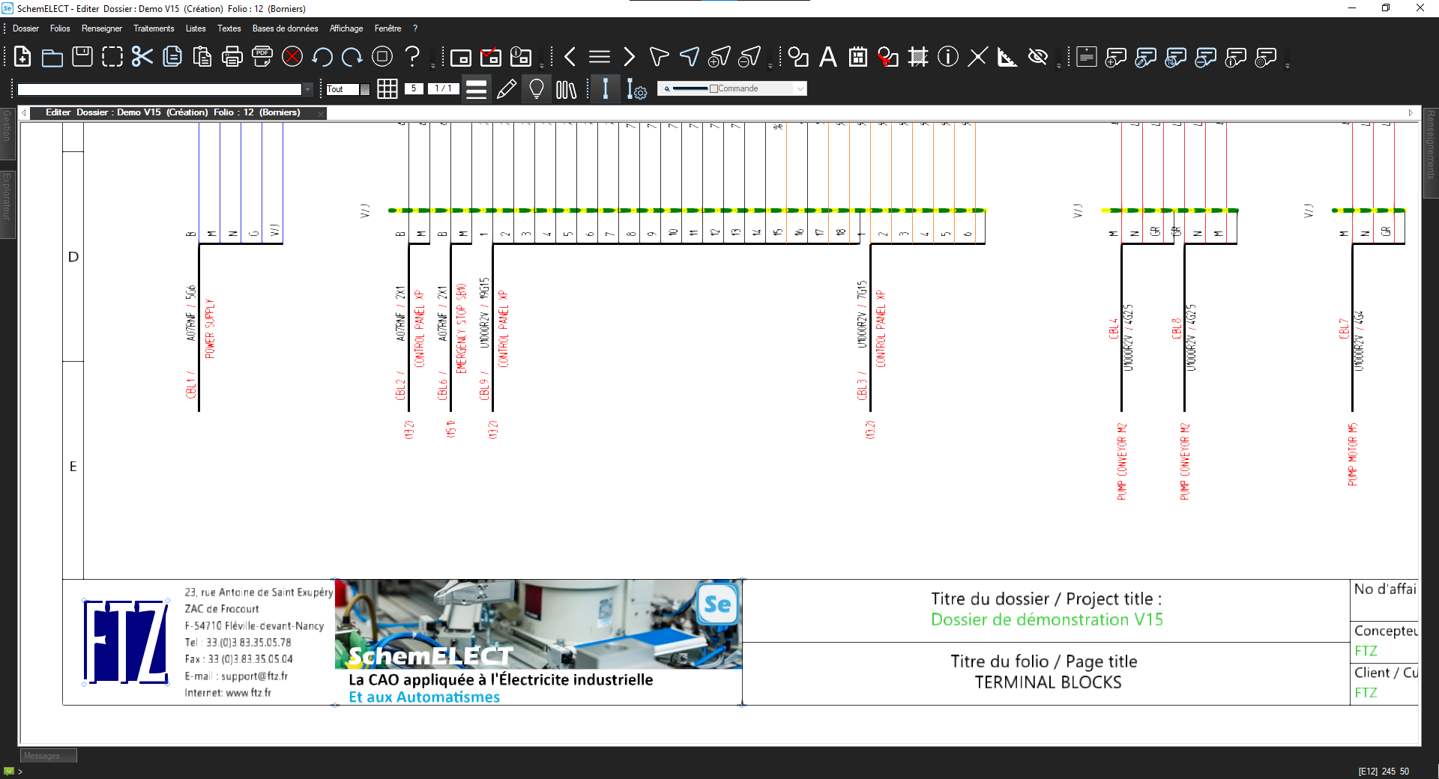Click the pencil edit icon
1439x779 pixels.
click(x=507, y=89)
